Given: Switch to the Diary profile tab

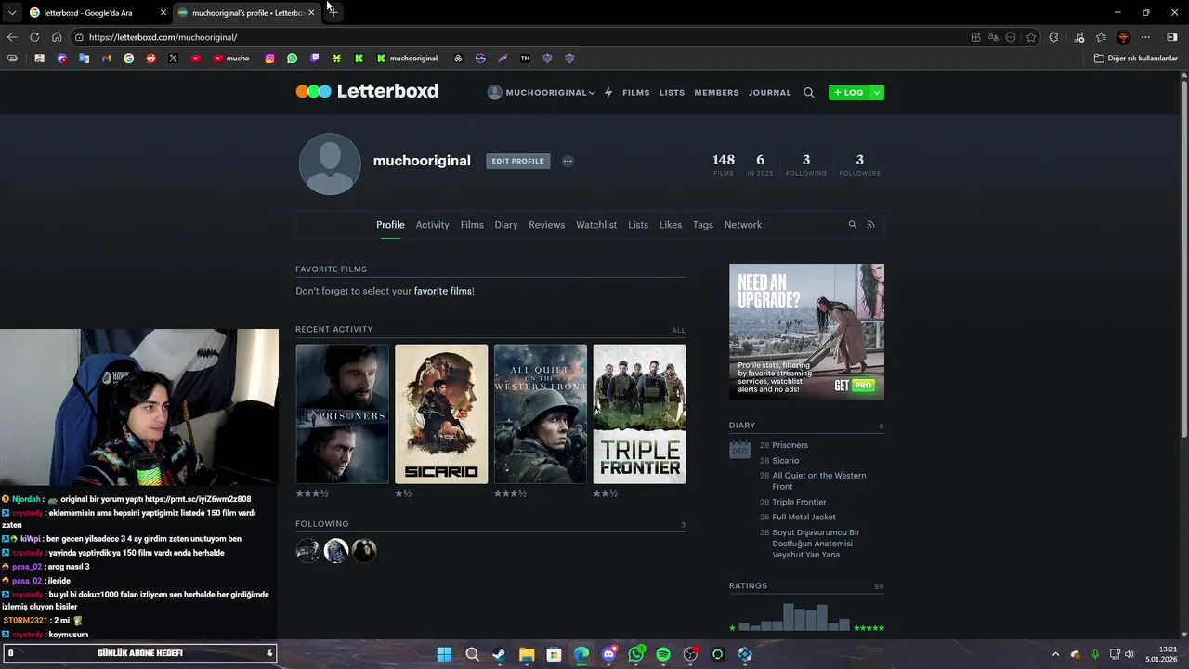Looking at the screenshot, I should 506,225.
